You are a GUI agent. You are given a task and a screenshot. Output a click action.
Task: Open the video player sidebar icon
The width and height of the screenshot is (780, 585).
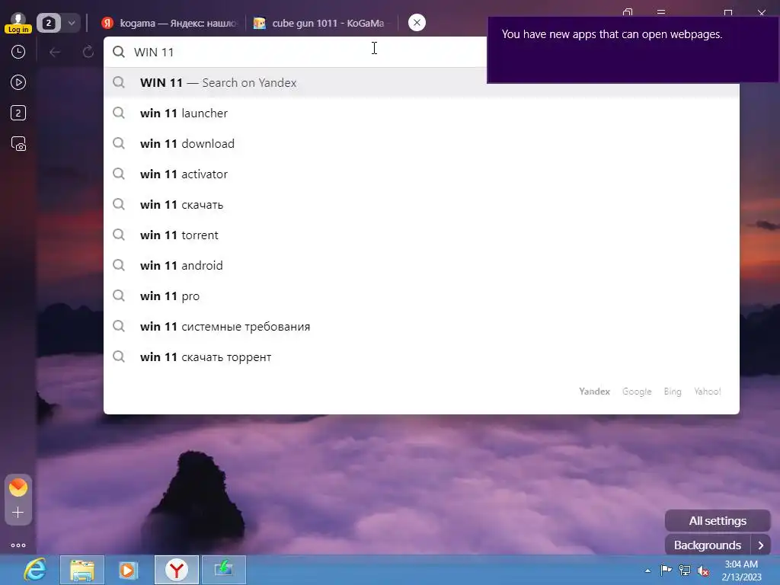[x=18, y=82]
